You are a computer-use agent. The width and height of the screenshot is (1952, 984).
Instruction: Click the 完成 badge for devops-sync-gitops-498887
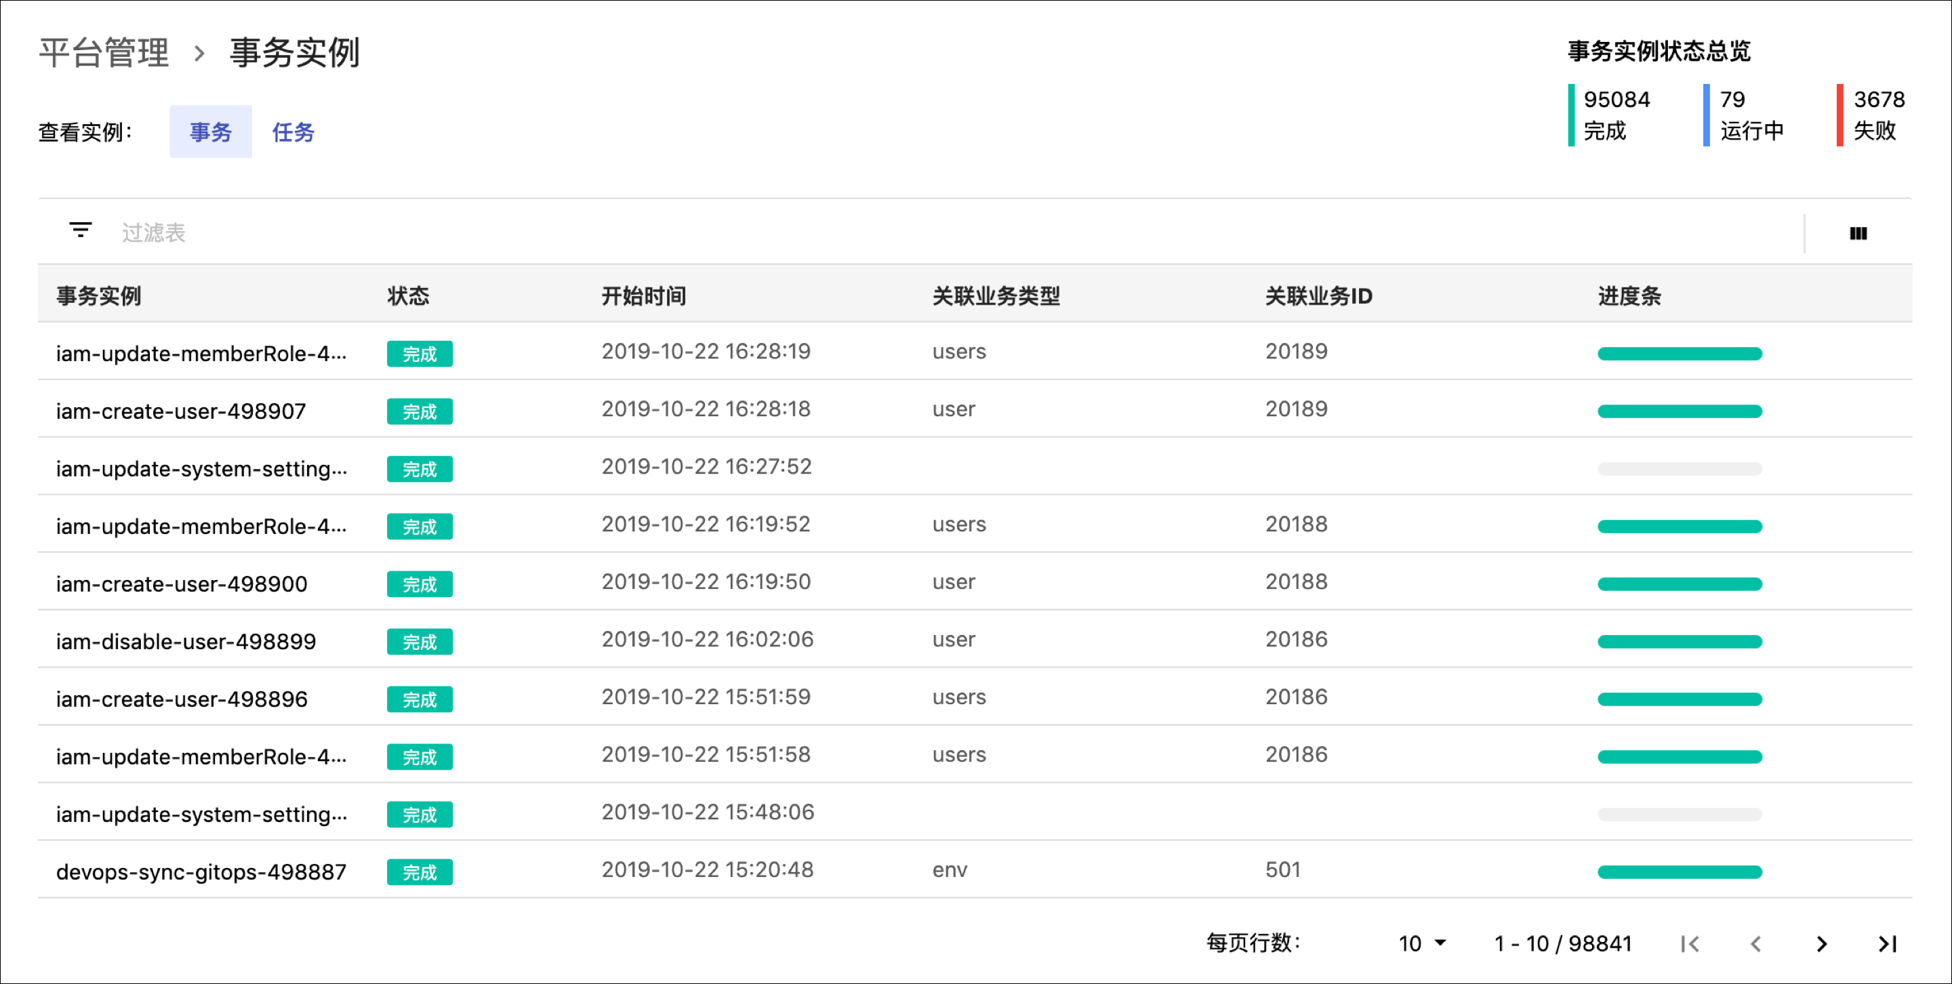coord(420,872)
